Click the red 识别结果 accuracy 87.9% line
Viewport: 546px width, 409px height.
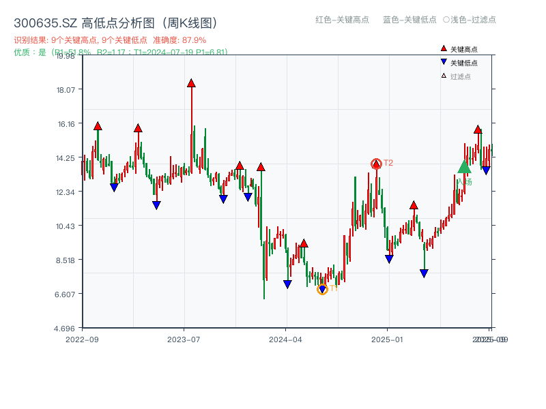pos(110,40)
